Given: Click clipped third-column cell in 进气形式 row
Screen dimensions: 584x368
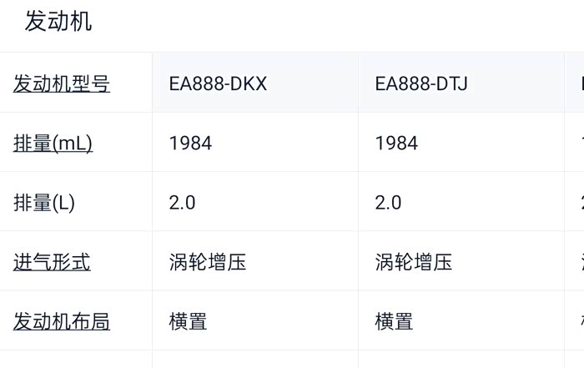Looking at the screenshot, I should coord(575,262).
